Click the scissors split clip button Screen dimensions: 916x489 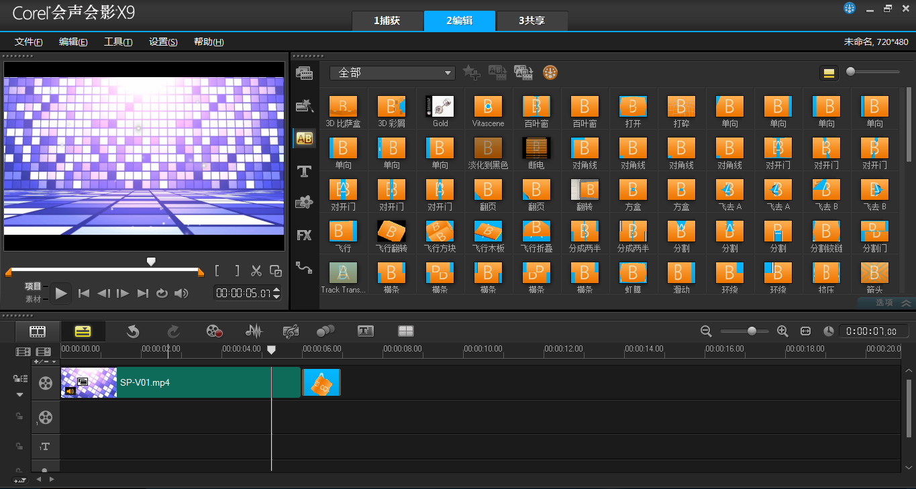pyautogui.click(x=256, y=271)
